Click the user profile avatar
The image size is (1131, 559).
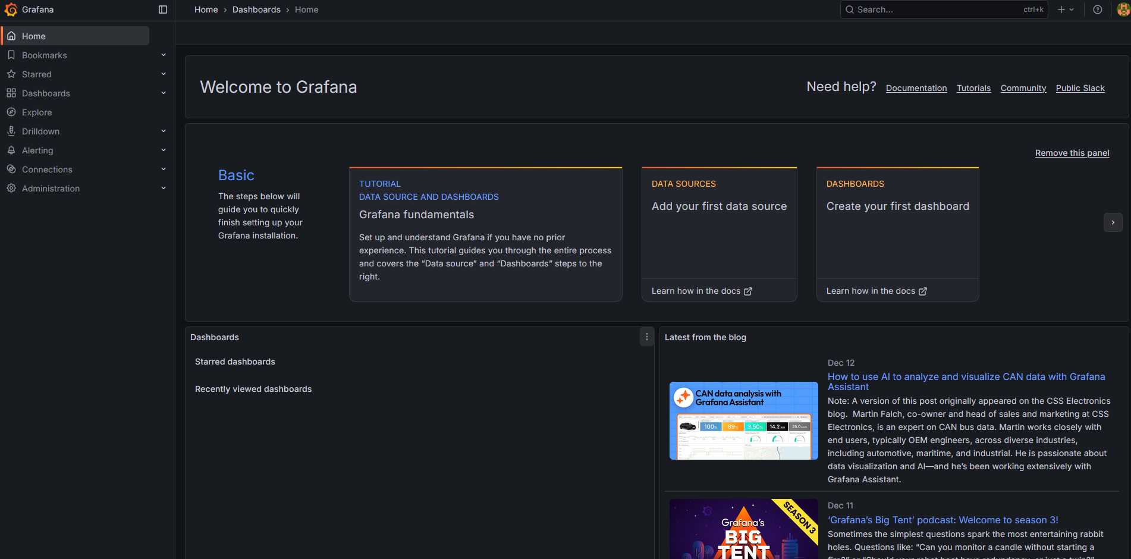coord(1123,10)
